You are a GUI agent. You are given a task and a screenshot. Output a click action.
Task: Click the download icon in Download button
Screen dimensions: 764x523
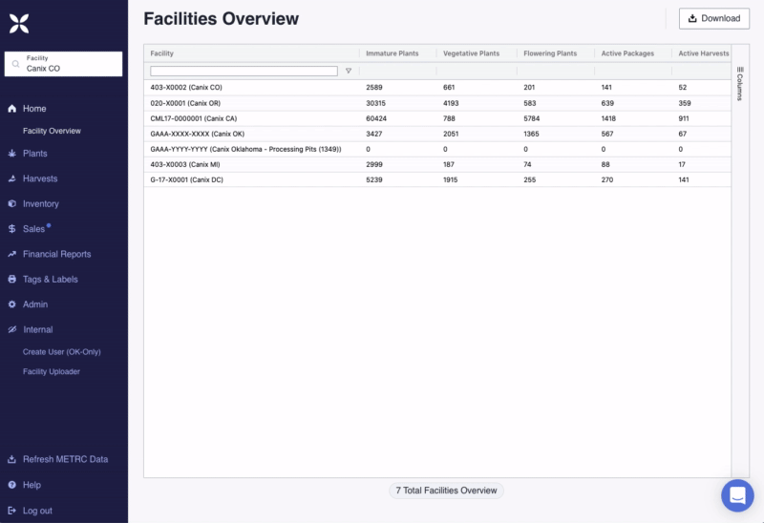point(691,18)
